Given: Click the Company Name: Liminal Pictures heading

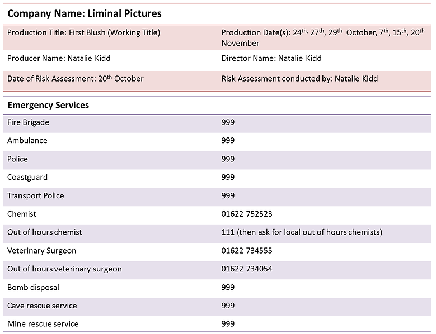Looking at the screenshot, I should coord(84,13).
